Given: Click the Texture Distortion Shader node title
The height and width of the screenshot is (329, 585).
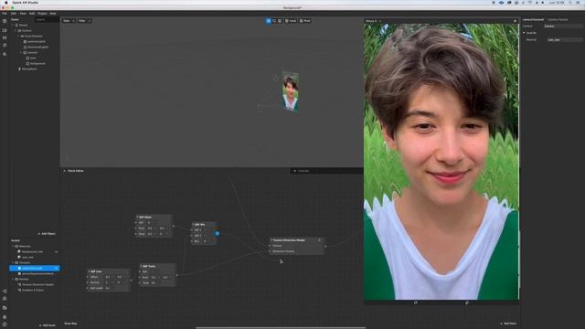Looking at the screenshot, I should coord(289,240).
